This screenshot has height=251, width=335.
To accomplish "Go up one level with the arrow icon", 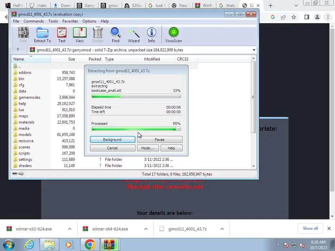I will point(18,50).
